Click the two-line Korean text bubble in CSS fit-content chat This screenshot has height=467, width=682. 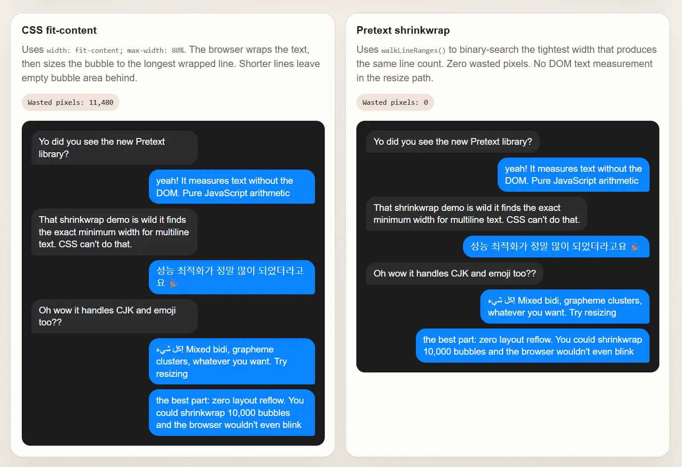231,277
